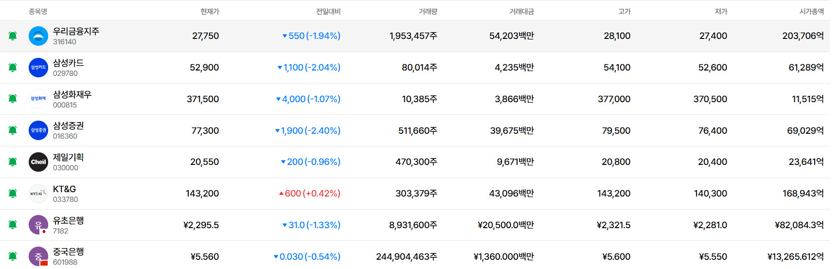Screen dimensions: 839x269
Task: Sort by 시가총액 column header
Action: [811, 11]
